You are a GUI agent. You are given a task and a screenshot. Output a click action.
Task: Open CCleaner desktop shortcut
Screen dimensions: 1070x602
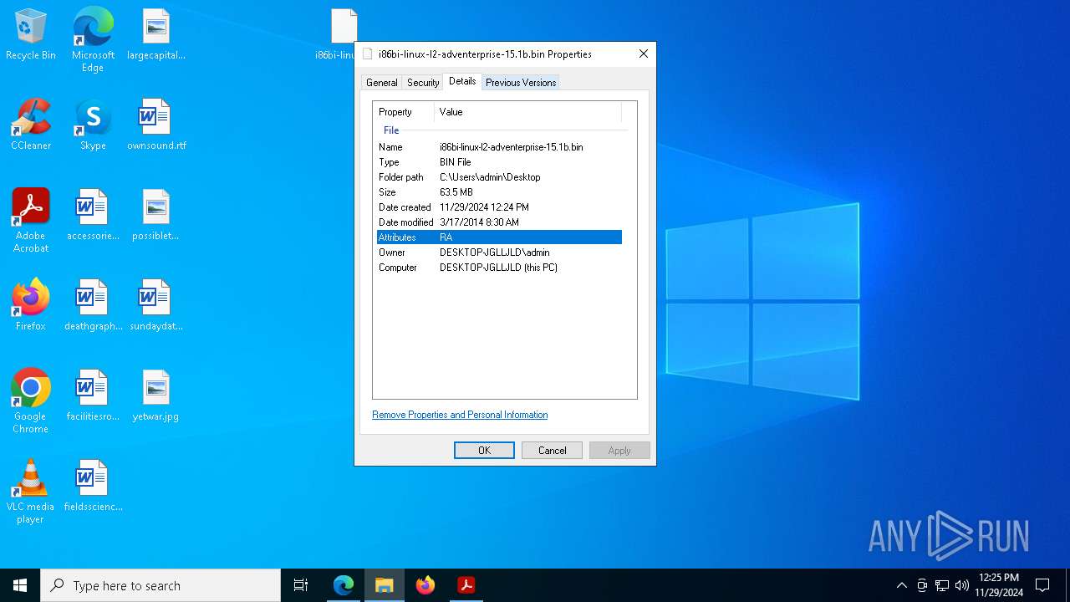click(x=31, y=125)
